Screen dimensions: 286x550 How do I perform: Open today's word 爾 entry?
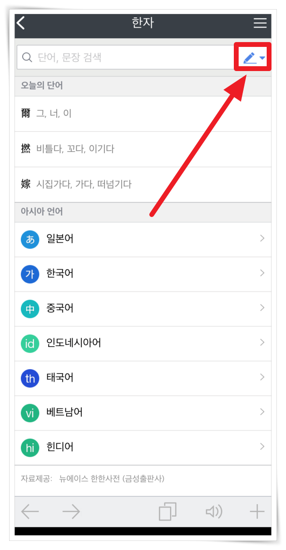(143, 114)
